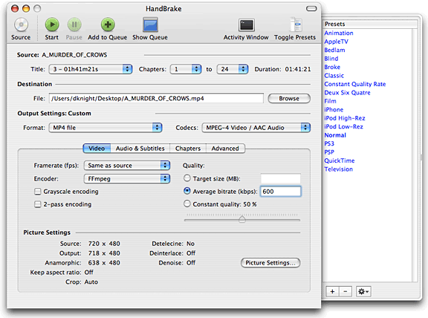
Task: Select the Deux Six Quatre preset
Action: (348, 93)
